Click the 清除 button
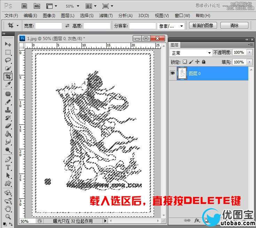 (x=234, y=25)
